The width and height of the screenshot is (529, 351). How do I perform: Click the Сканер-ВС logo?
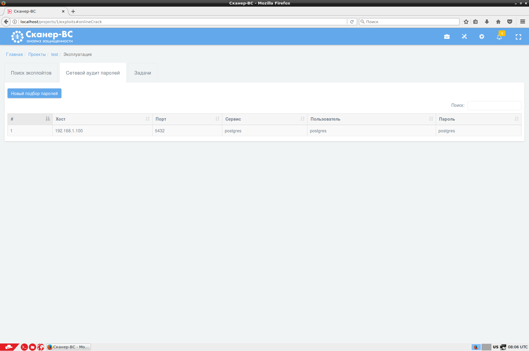click(x=42, y=37)
